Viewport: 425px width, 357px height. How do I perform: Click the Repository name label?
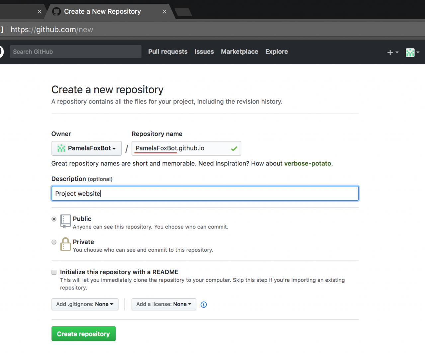[x=157, y=134]
